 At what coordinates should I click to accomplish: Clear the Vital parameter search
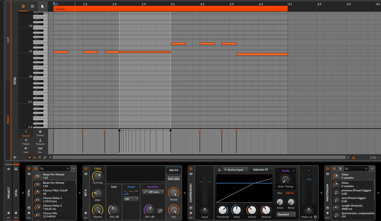(x=68, y=168)
